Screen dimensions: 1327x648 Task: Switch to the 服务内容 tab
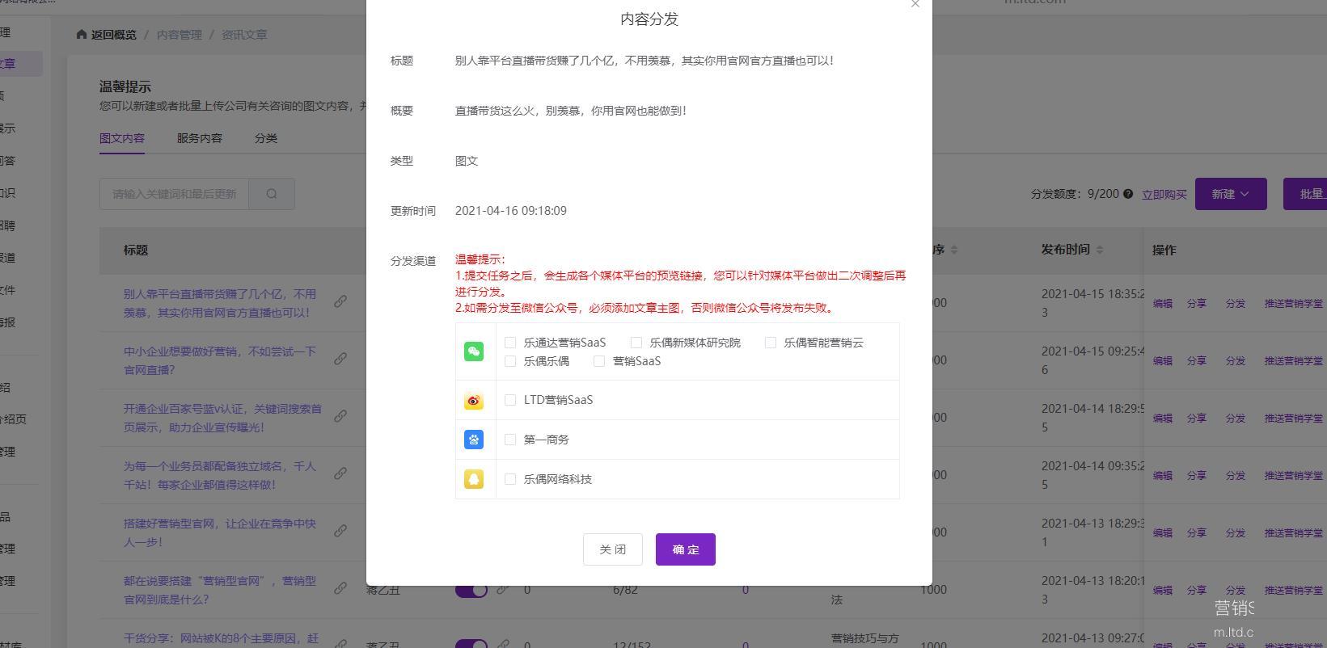tap(200, 138)
